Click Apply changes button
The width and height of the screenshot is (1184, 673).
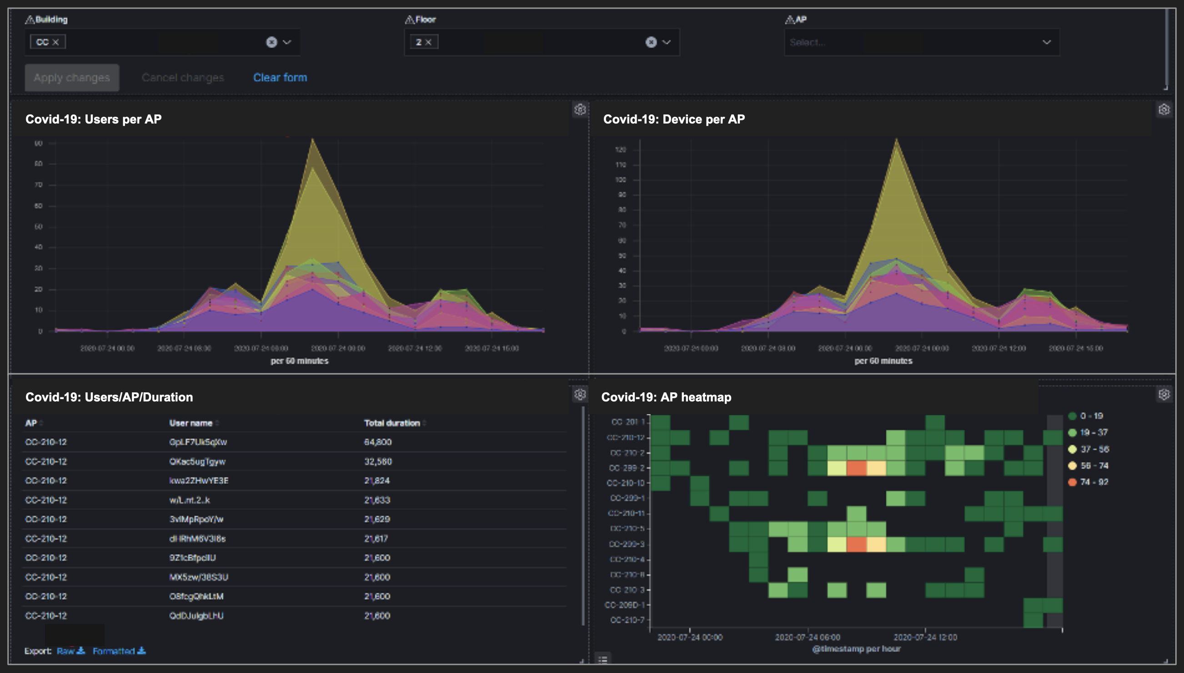[72, 78]
